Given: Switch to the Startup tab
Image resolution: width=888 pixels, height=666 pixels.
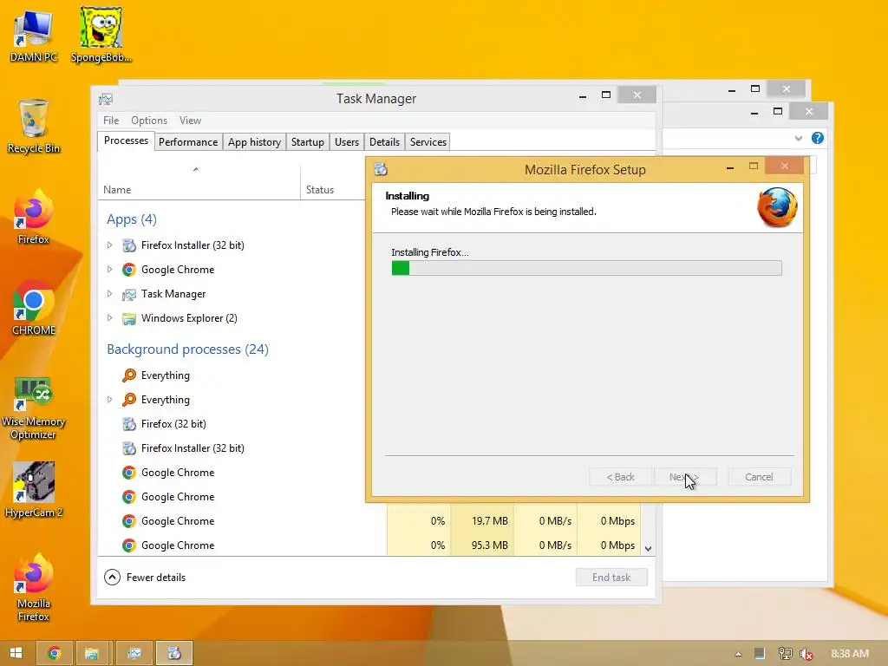Looking at the screenshot, I should pos(308,142).
